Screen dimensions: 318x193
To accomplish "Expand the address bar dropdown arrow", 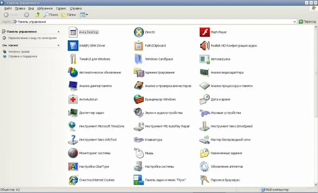I will coord(295,22).
